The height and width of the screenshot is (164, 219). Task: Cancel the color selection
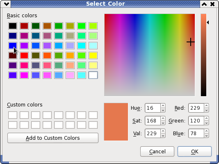coord(157,151)
